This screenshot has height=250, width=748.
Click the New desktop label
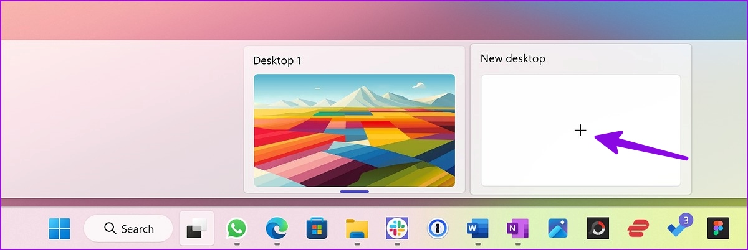click(513, 58)
